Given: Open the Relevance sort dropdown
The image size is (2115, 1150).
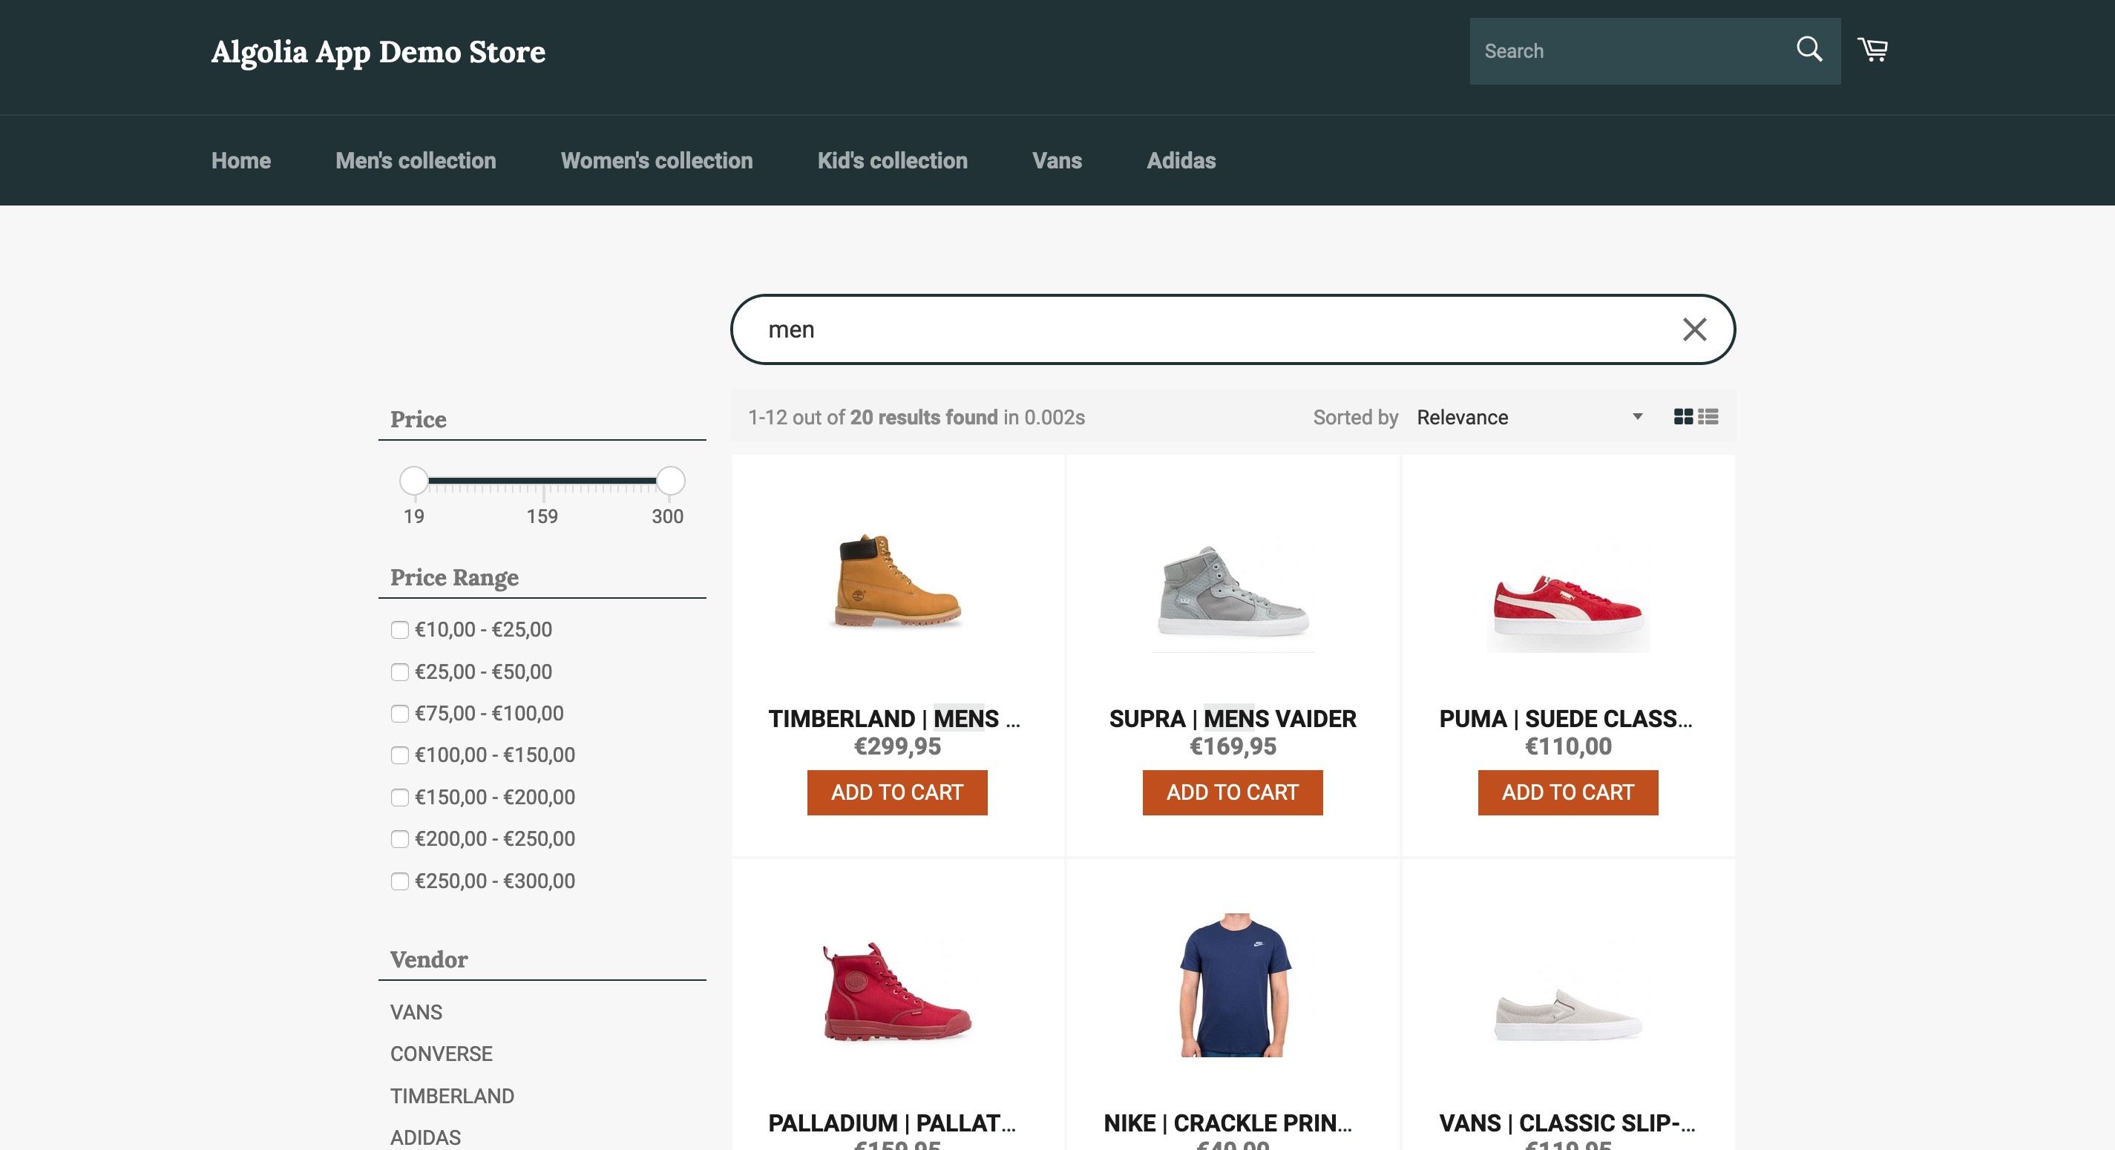Looking at the screenshot, I should [1526, 417].
